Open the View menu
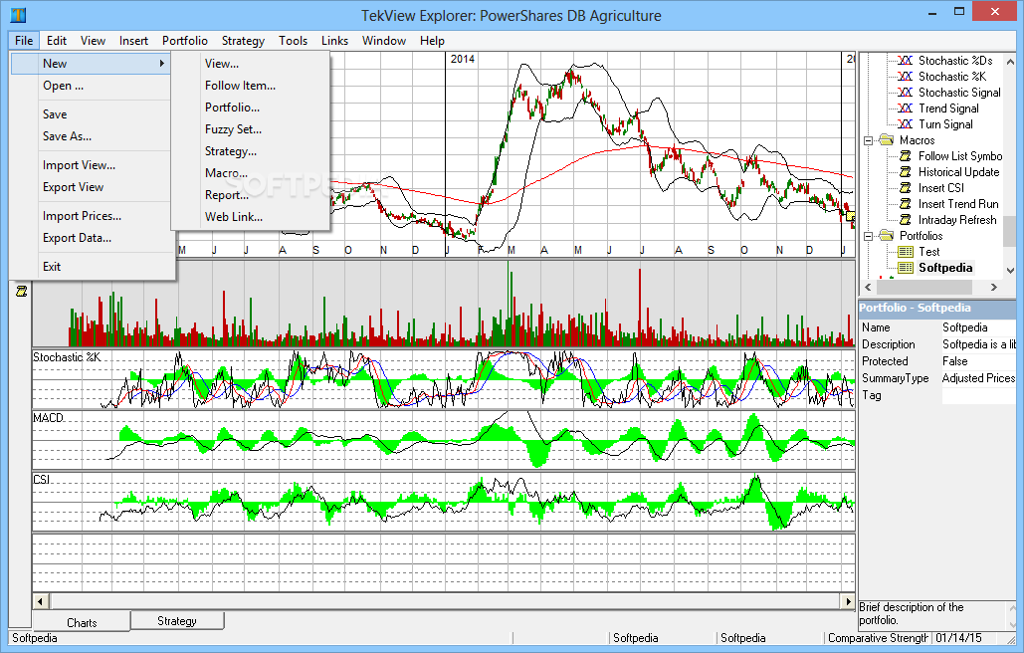The width and height of the screenshot is (1024, 653). (x=93, y=41)
